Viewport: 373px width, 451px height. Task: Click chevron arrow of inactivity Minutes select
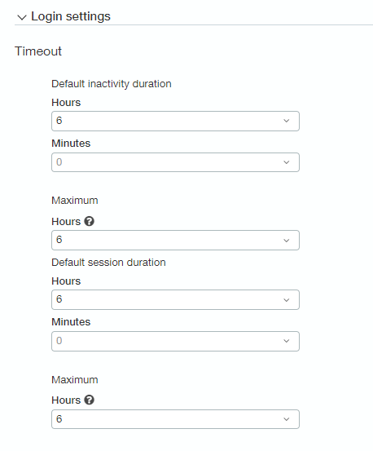287,162
